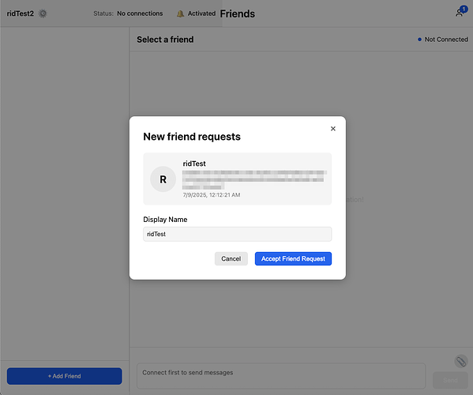473x395 pixels.
Task: Click the blurred ID in request card
Action: [x=254, y=180]
